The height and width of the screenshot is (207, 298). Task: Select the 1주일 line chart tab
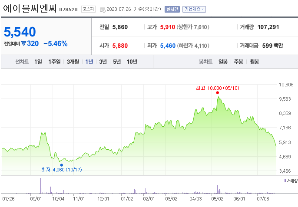tap(54, 62)
